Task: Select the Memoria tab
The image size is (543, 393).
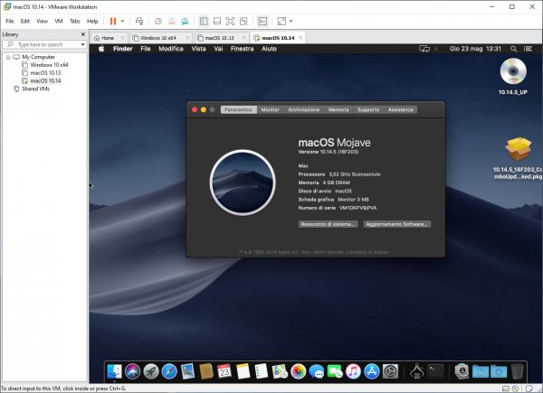Action: [x=338, y=109]
